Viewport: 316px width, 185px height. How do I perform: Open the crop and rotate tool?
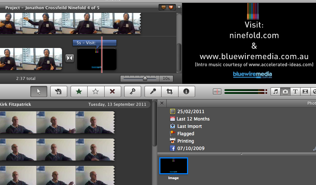coord(170,92)
